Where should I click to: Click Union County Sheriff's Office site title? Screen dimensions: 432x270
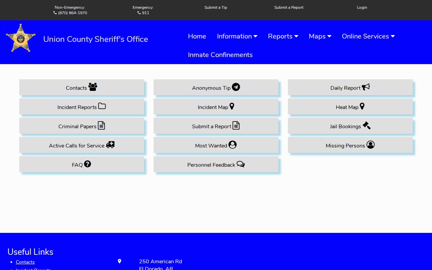point(96,39)
